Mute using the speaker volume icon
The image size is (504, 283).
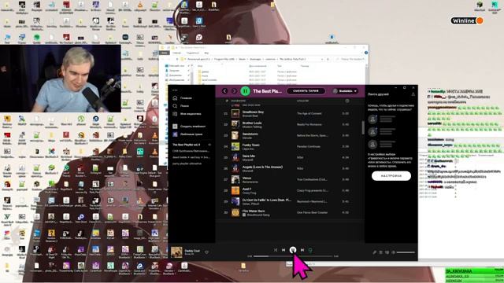pos(393,252)
